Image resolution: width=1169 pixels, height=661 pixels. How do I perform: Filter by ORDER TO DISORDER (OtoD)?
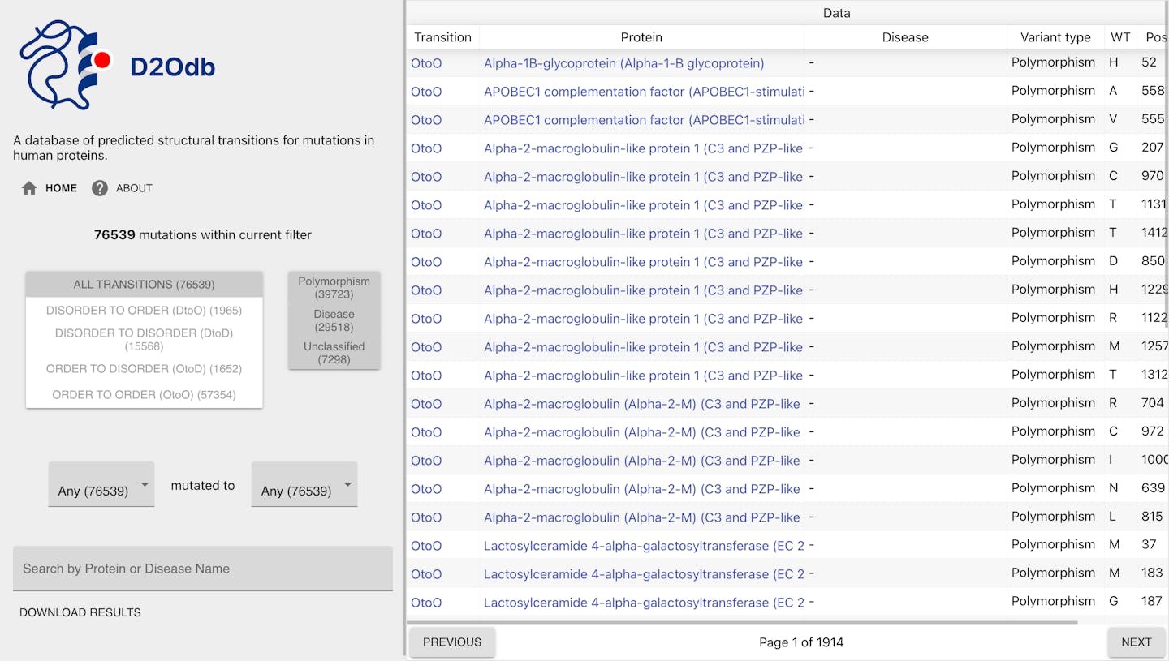(144, 368)
